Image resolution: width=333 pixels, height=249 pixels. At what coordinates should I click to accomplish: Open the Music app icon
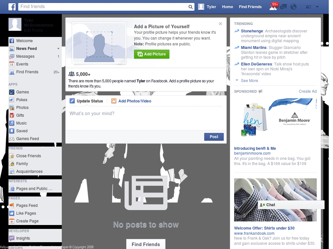[x=12, y=123]
